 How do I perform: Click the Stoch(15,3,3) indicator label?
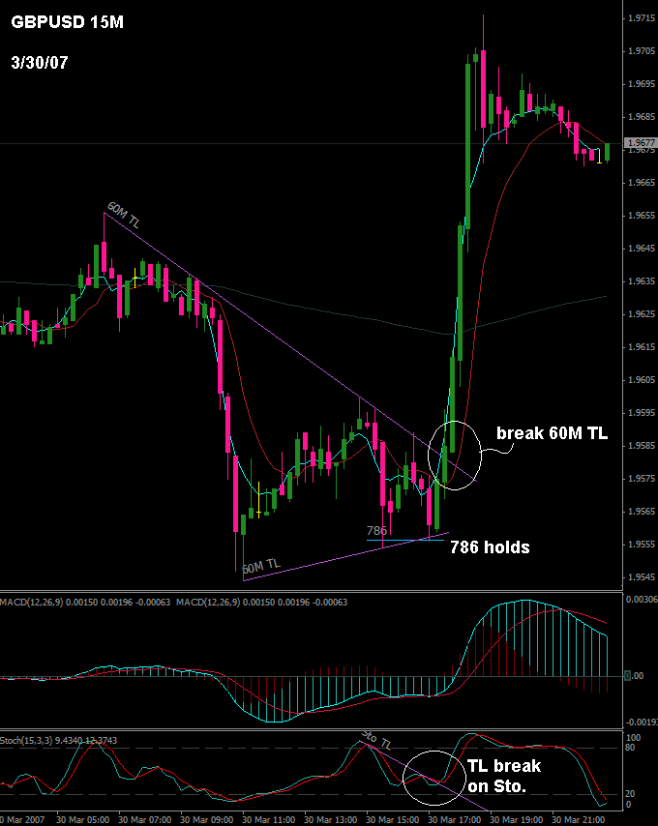click(x=58, y=740)
